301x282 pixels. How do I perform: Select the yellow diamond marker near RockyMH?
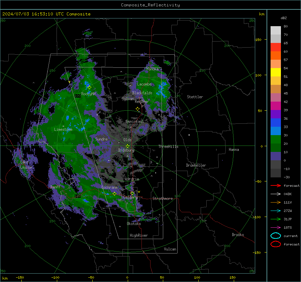89,88
